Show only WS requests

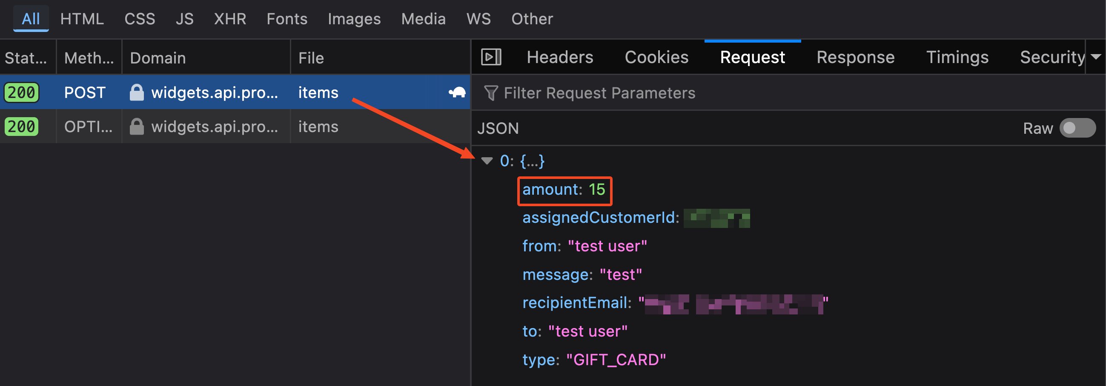tap(479, 19)
